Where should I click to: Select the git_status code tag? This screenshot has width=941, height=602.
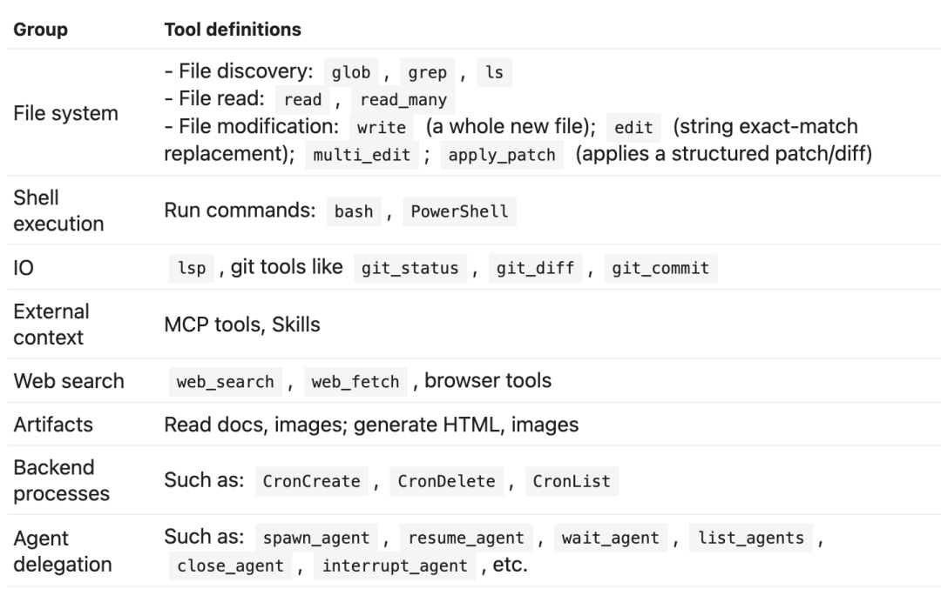(410, 268)
